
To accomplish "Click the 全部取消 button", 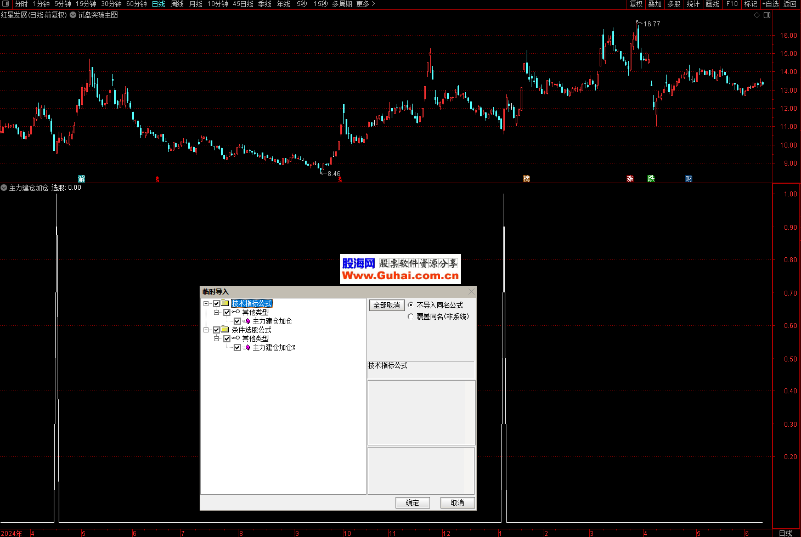I will (387, 305).
